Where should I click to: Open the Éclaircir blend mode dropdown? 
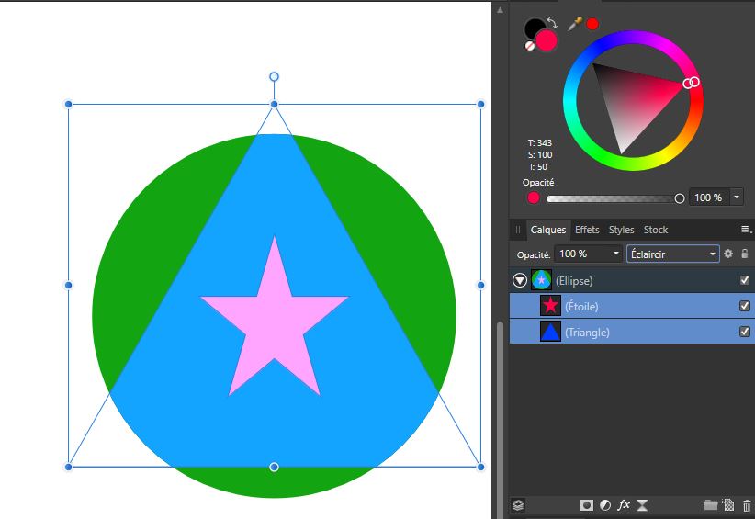click(672, 254)
